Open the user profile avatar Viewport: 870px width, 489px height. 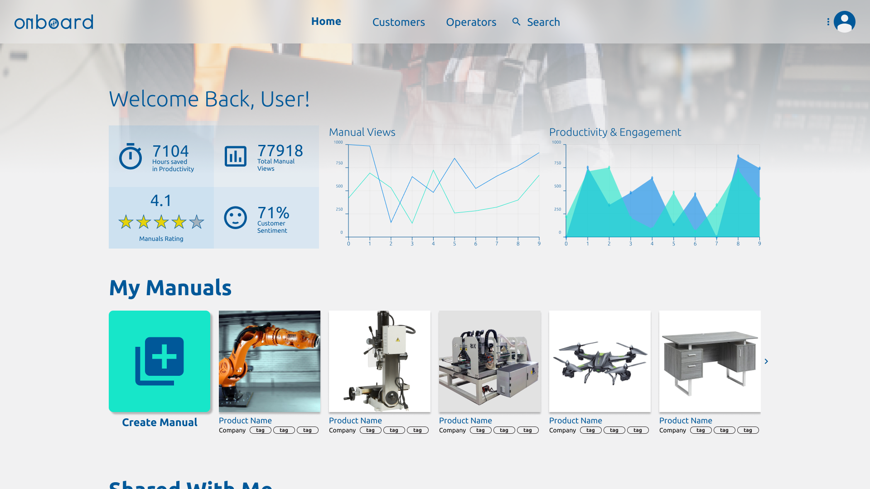(x=844, y=22)
